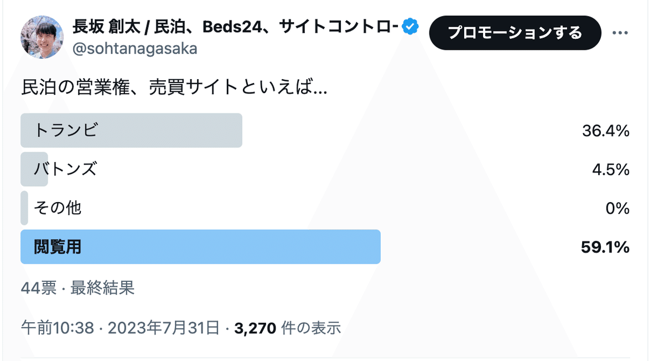The width and height of the screenshot is (664, 361).
Task: Click the bold 59.1% result figure
Action: (x=605, y=247)
